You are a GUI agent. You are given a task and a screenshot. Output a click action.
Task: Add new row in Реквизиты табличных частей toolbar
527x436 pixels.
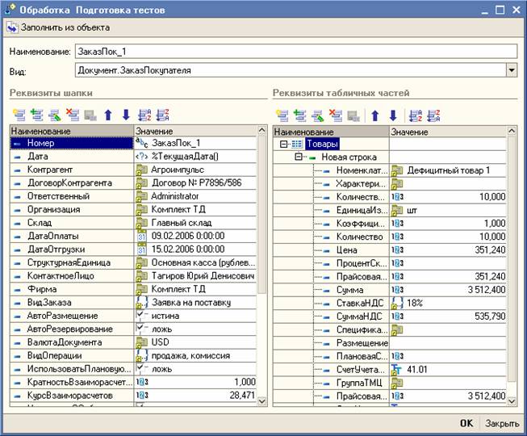[282, 115]
